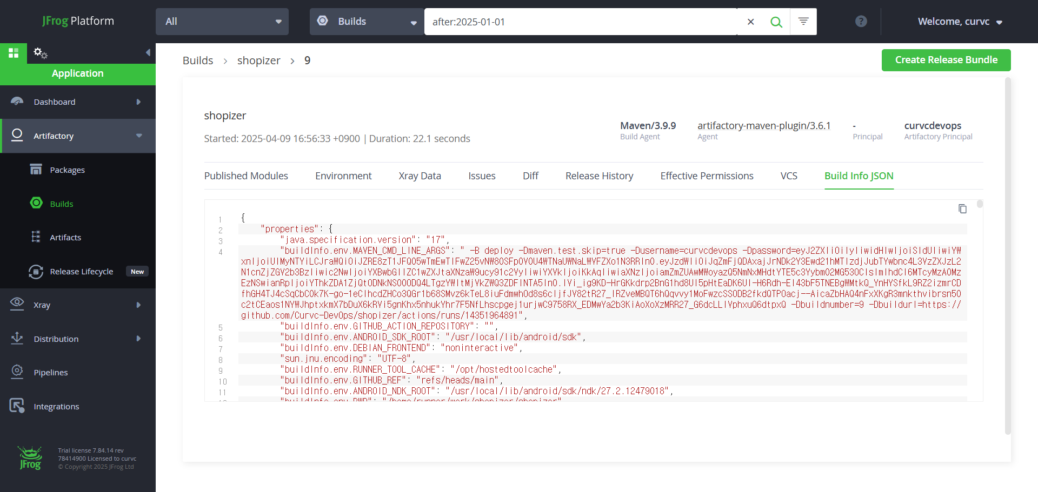
Task: Select the Build Info JSON tab
Action: point(859,176)
